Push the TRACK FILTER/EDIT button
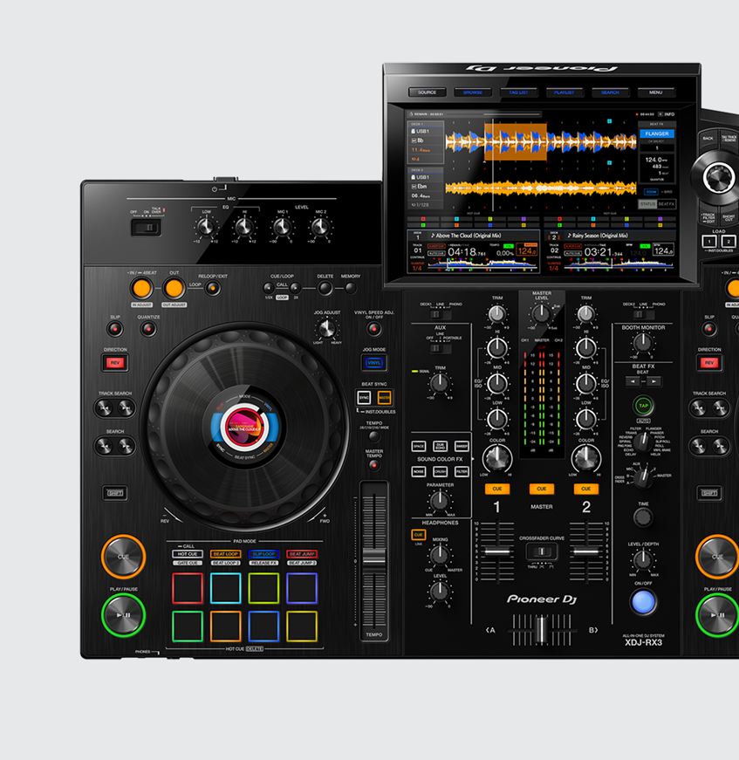 pyautogui.click(x=708, y=217)
